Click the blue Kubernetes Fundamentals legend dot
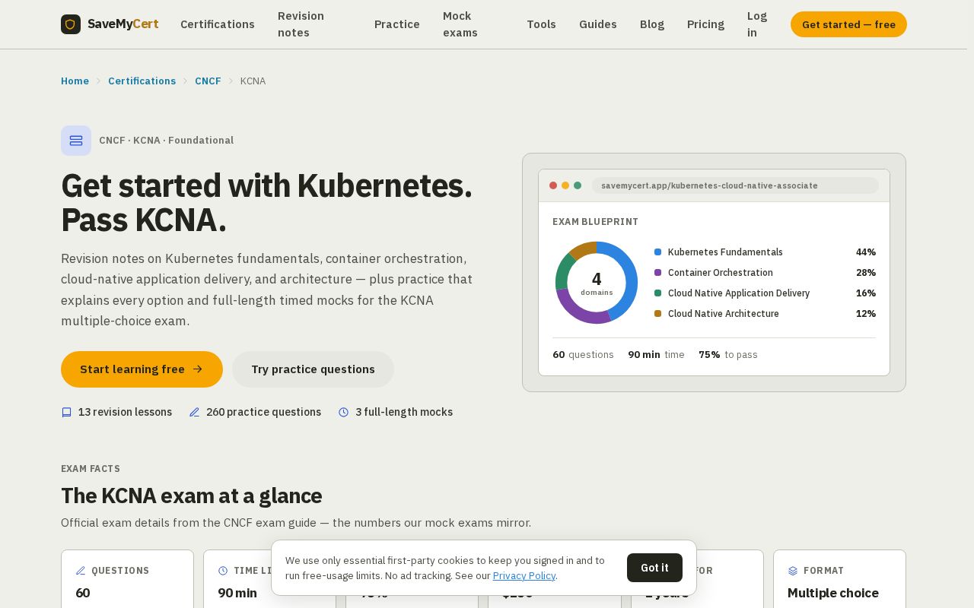 (657, 252)
